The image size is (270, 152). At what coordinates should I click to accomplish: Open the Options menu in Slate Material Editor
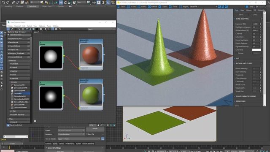[42, 26]
